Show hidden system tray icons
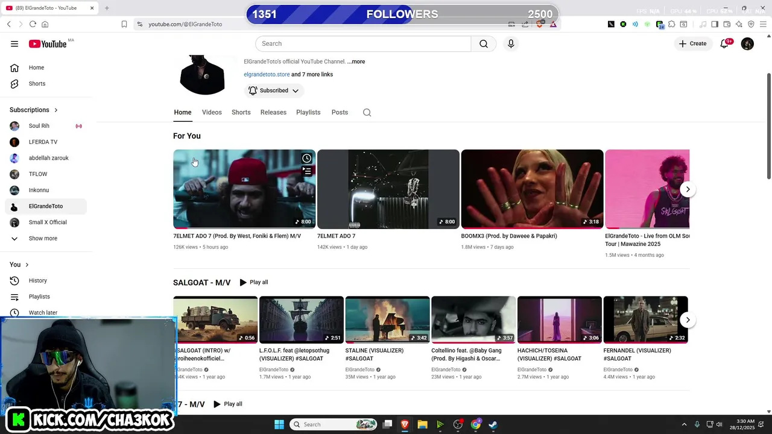 point(684,424)
